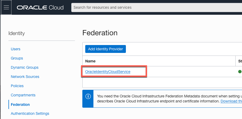Open Compartments from the Identity menu
The image size is (242, 119).
point(23,95)
